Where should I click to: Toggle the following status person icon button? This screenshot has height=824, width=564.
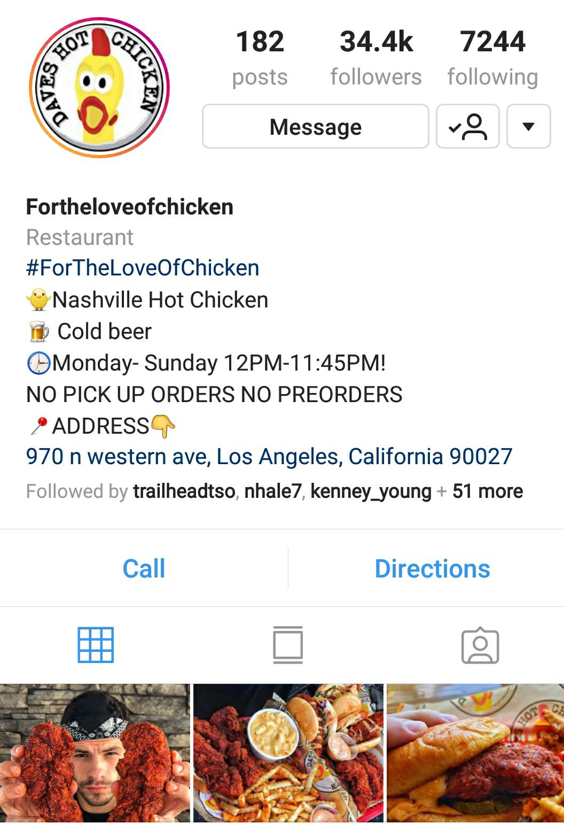468,126
